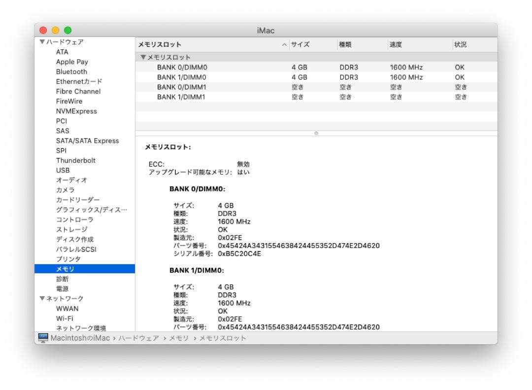This screenshot has height=390, width=532.
Task: Select Ethernetカード in sidebar
Action: point(79,81)
